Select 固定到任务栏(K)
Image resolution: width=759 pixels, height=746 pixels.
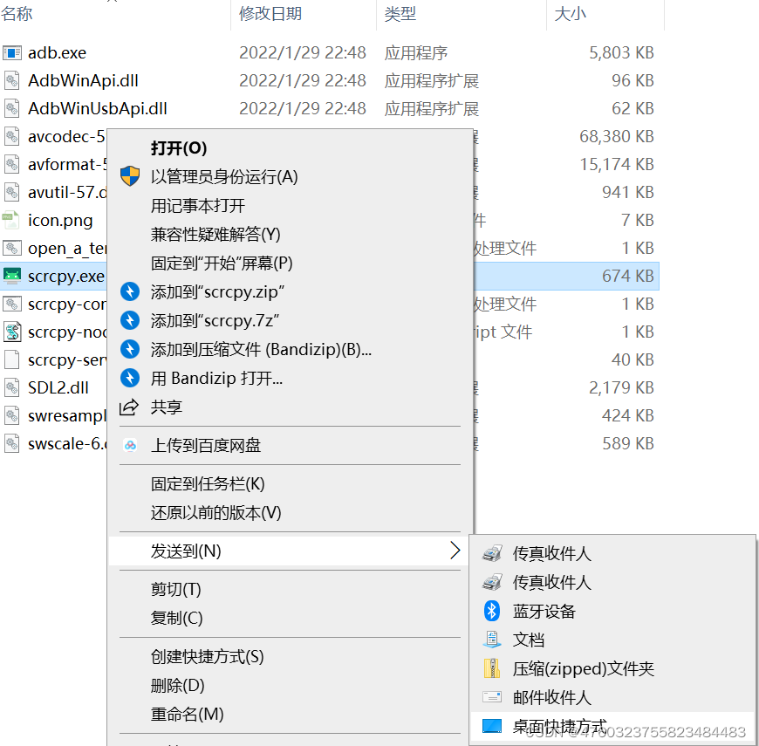point(208,484)
